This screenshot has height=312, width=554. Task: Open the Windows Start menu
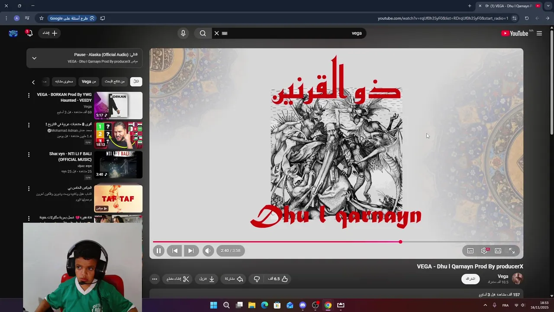coord(213,305)
